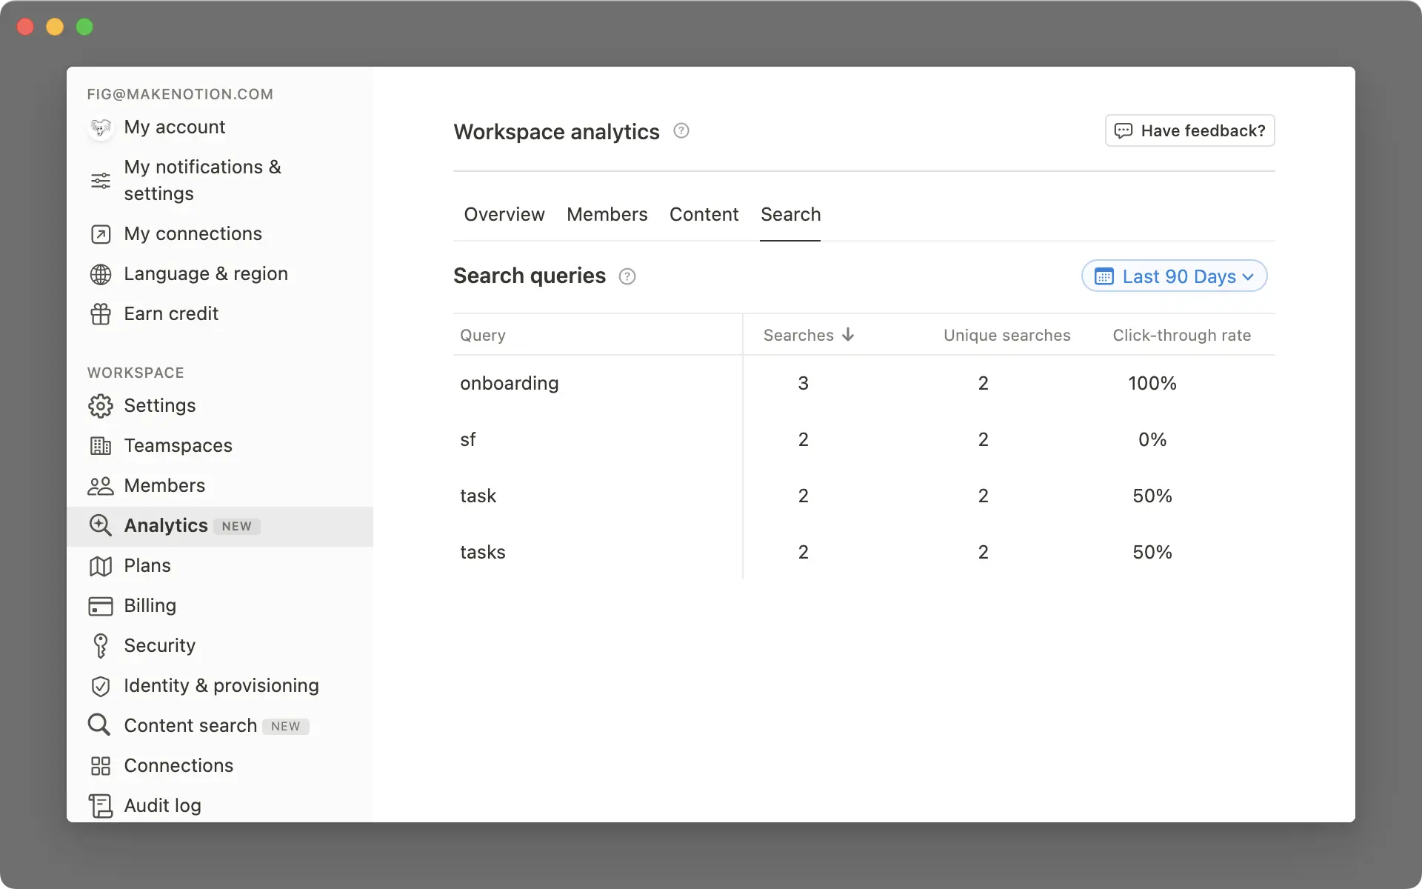Viewport: 1422px width, 889px height.
Task: Switch to the Members tab
Action: pyautogui.click(x=607, y=214)
